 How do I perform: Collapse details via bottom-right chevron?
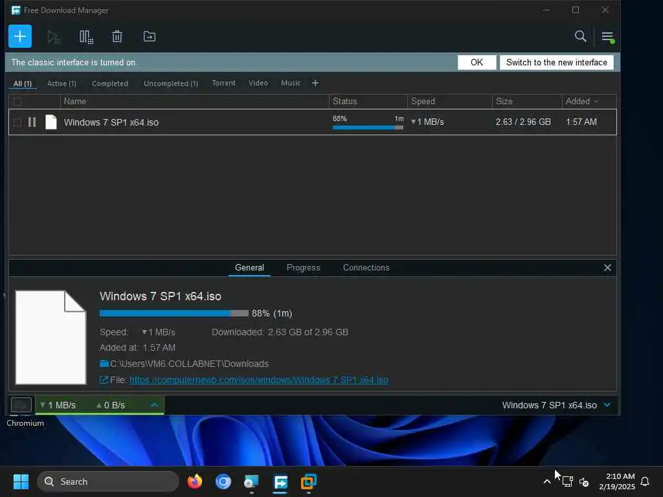[607, 405]
